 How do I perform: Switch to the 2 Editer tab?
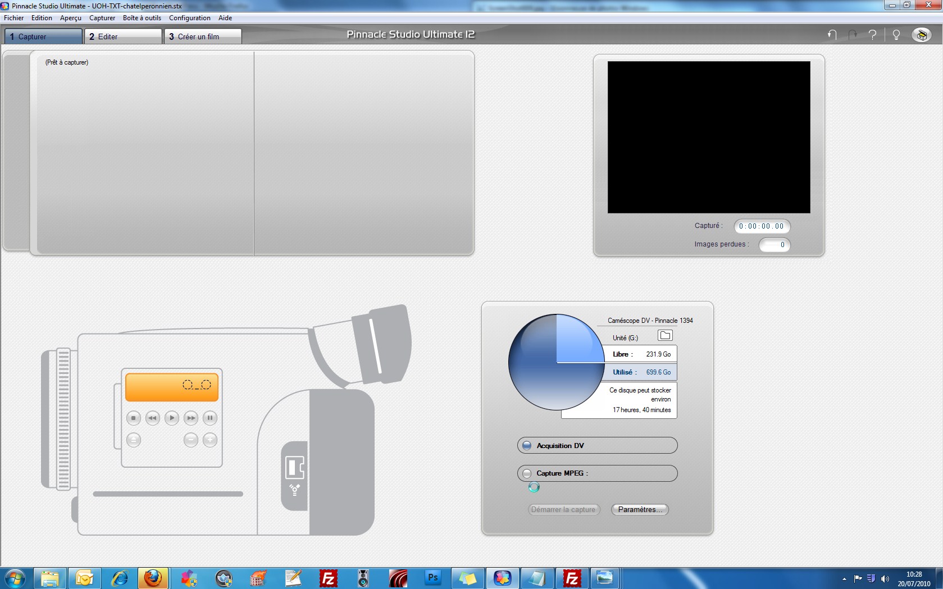123,36
